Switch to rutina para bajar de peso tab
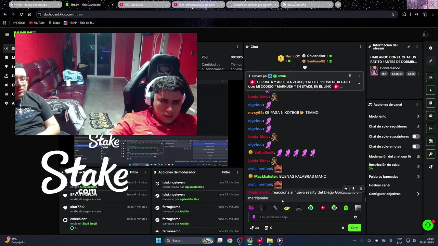438x246 pixels. pos(198,5)
